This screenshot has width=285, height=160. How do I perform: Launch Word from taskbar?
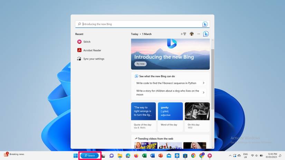pyautogui.click(x=152, y=156)
